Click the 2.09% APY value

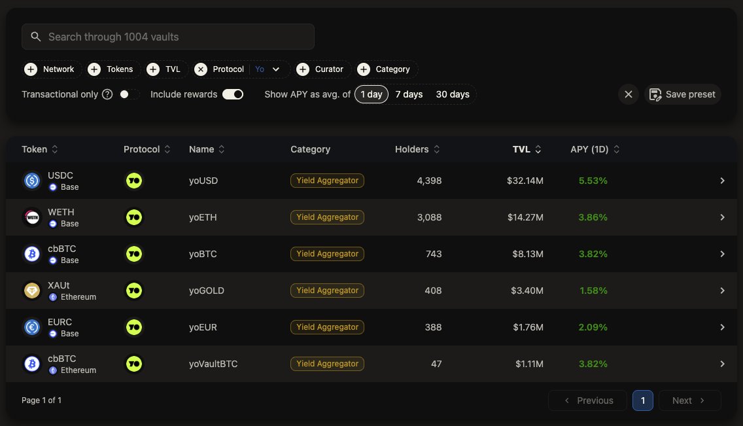coord(593,327)
